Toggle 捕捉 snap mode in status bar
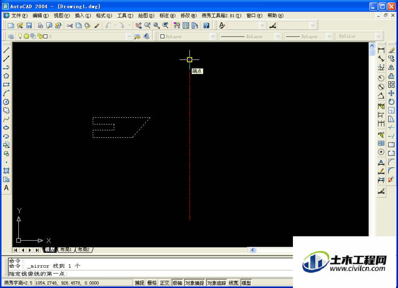 pyautogui.click(x=140, y=283)
